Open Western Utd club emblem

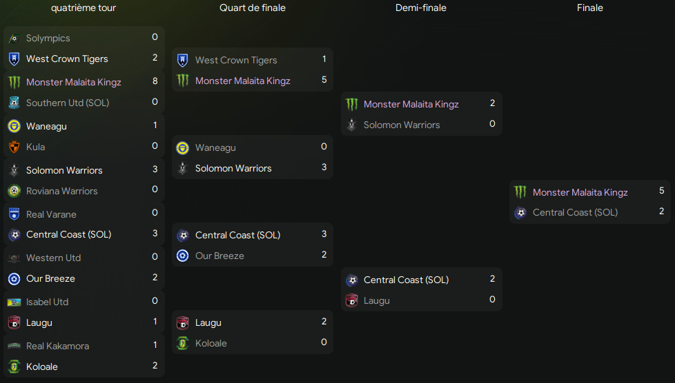pyautogui.click(x=14, y=258)
